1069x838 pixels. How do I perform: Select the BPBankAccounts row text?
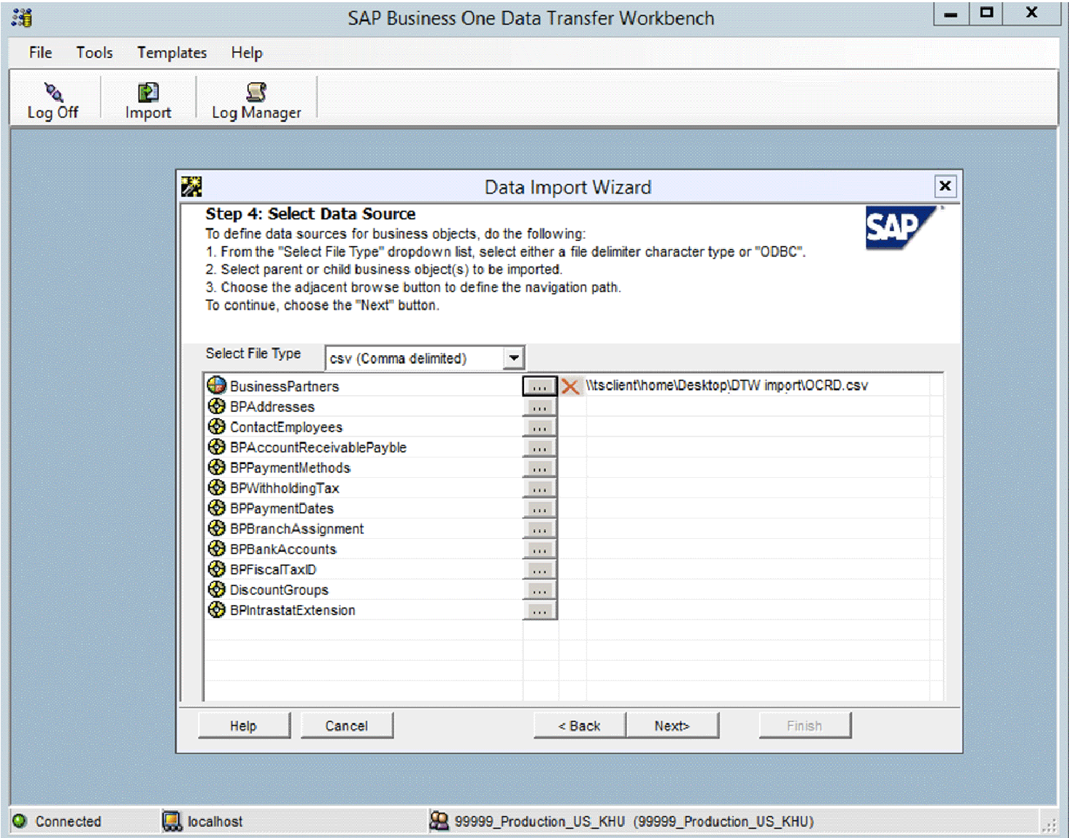tap(283, 549)
